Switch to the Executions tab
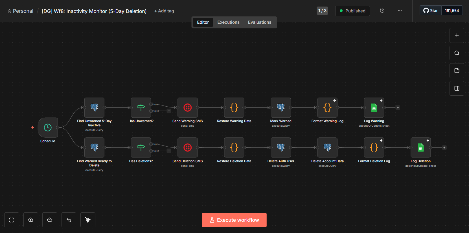The height and width of the screenshot is (233, 469). tap(228, 22)
